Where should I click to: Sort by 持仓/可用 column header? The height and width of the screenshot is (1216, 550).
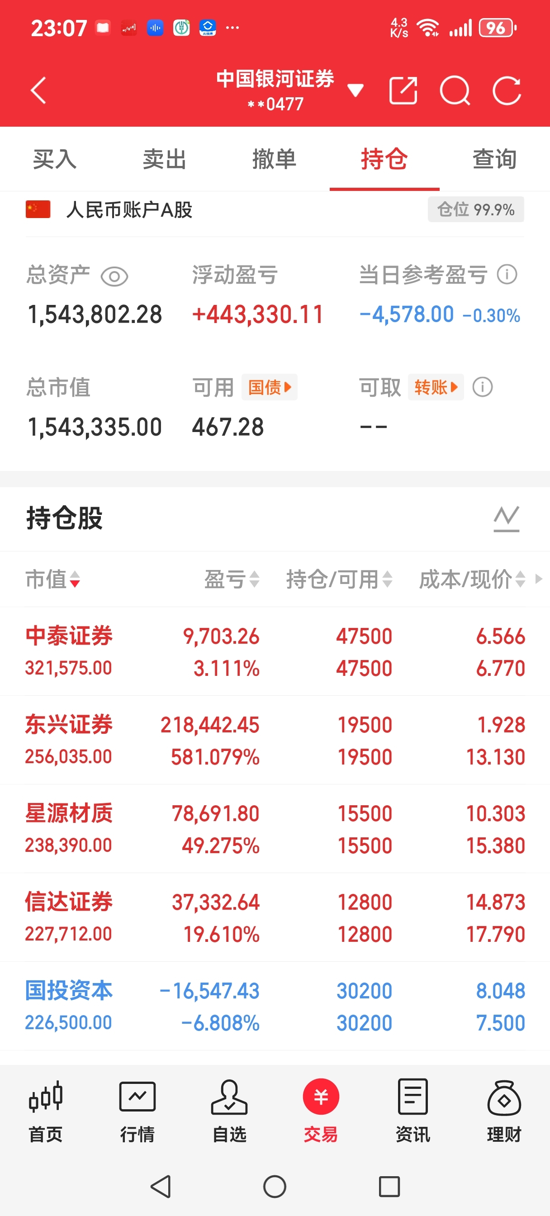pyautogui.click(x=339, y=579)
